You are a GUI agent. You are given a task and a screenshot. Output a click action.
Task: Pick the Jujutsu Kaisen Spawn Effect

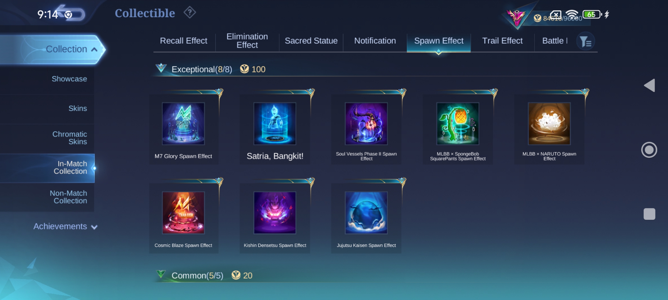tap(366, 213)
